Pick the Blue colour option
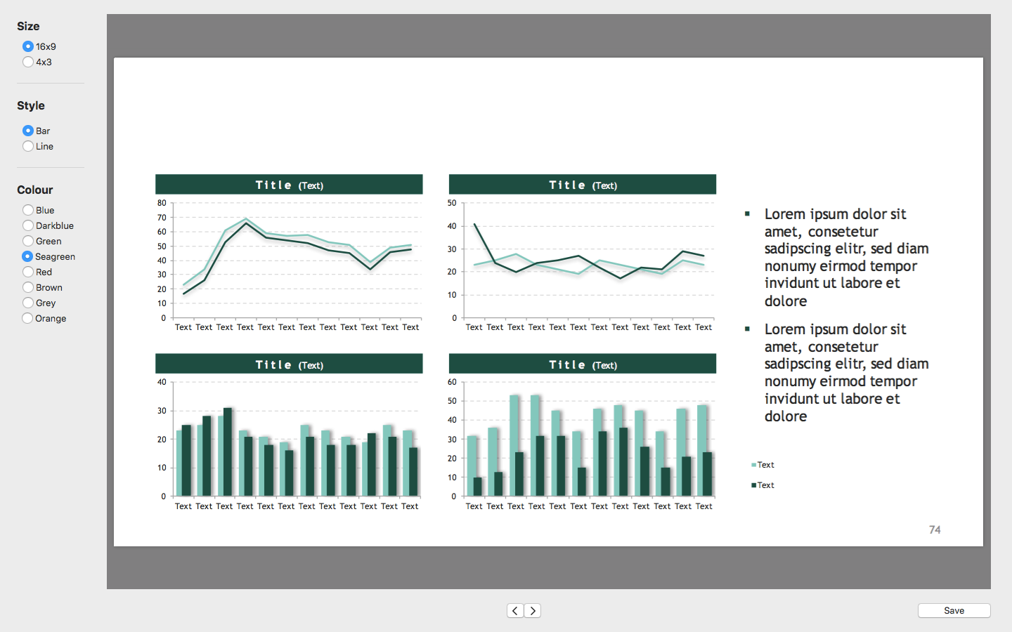1012x632 pixels. (x=28, y=210)
